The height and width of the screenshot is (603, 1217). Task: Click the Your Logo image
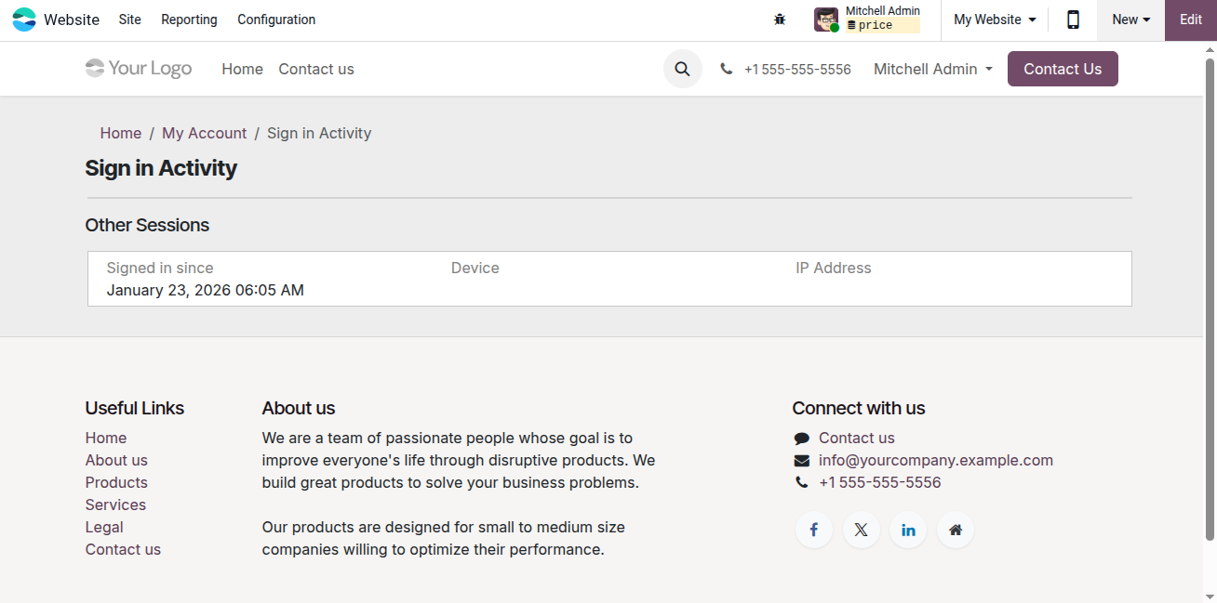tap(139, 69)
